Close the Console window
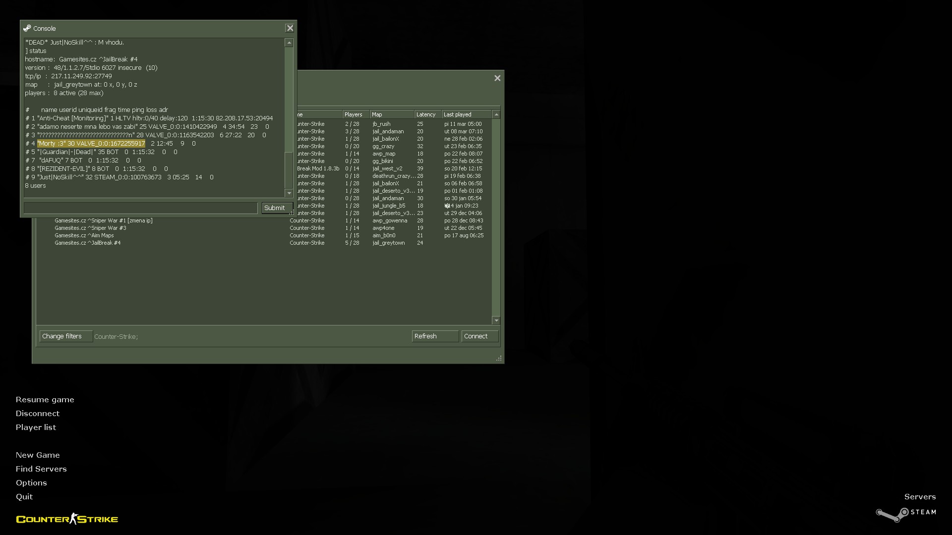Viewport: 952px width, 535px height. tap(290, 28)
